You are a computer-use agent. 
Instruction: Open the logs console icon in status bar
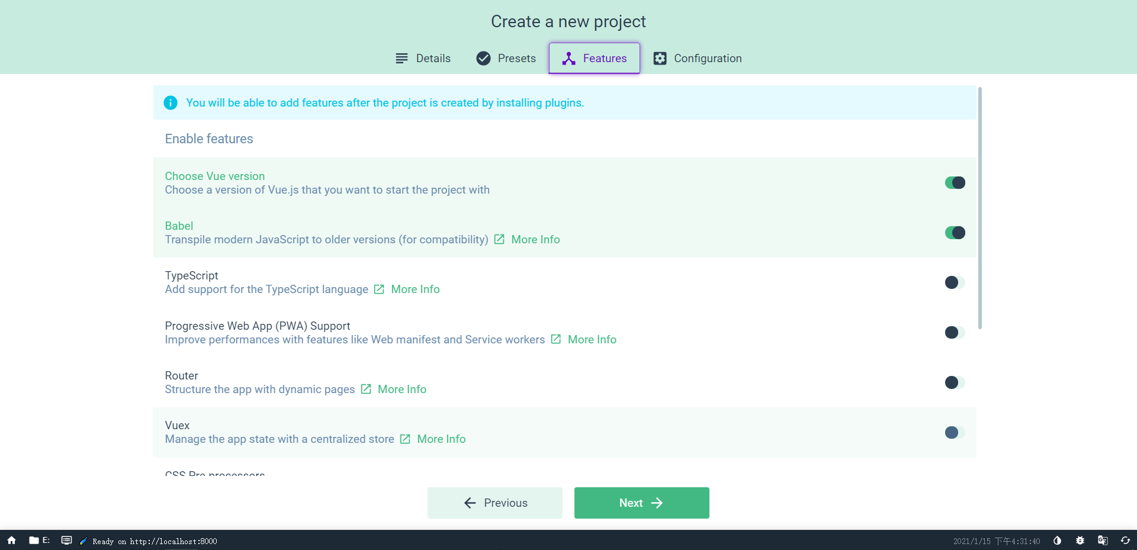67,541
